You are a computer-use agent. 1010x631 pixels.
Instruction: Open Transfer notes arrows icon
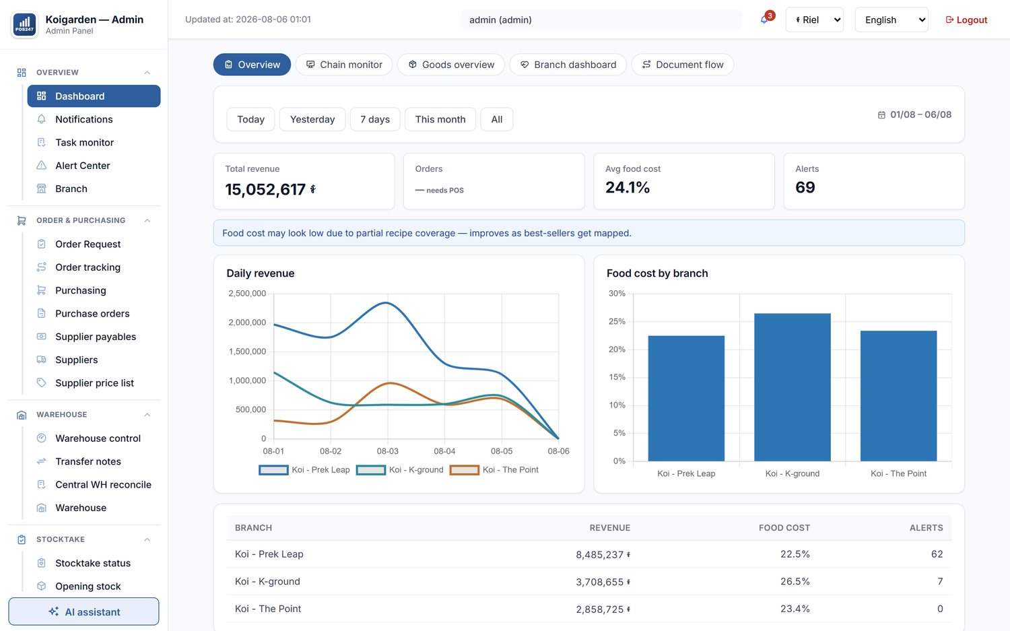(41, 461)
